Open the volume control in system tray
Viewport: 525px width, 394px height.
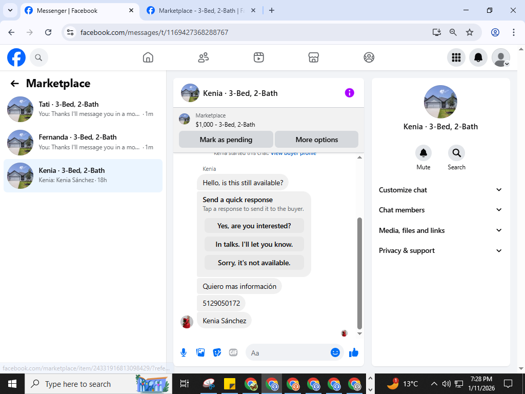(447, 384)
